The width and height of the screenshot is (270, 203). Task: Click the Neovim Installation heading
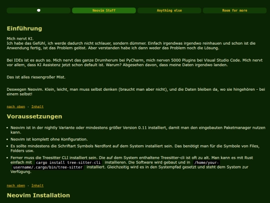click(x=38, y=195)
